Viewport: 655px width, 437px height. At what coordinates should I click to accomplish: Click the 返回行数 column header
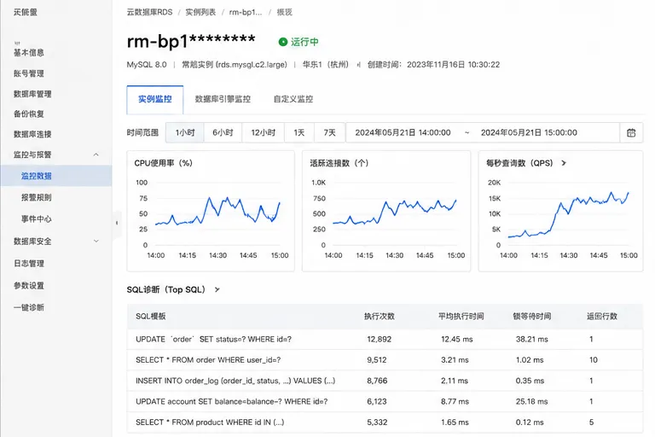(602, 316)
